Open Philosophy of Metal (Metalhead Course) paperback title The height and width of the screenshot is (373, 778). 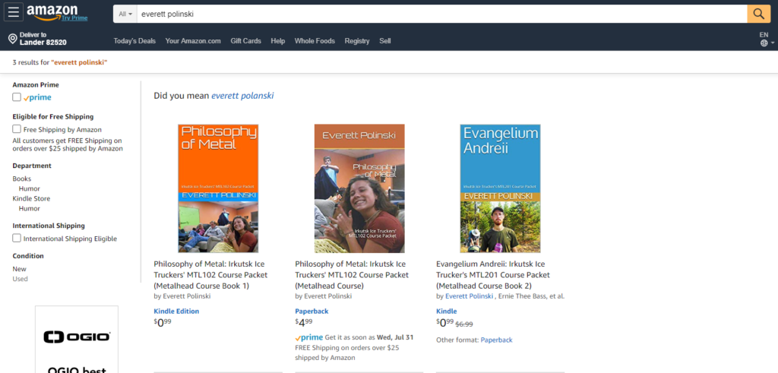pos(352,275)
